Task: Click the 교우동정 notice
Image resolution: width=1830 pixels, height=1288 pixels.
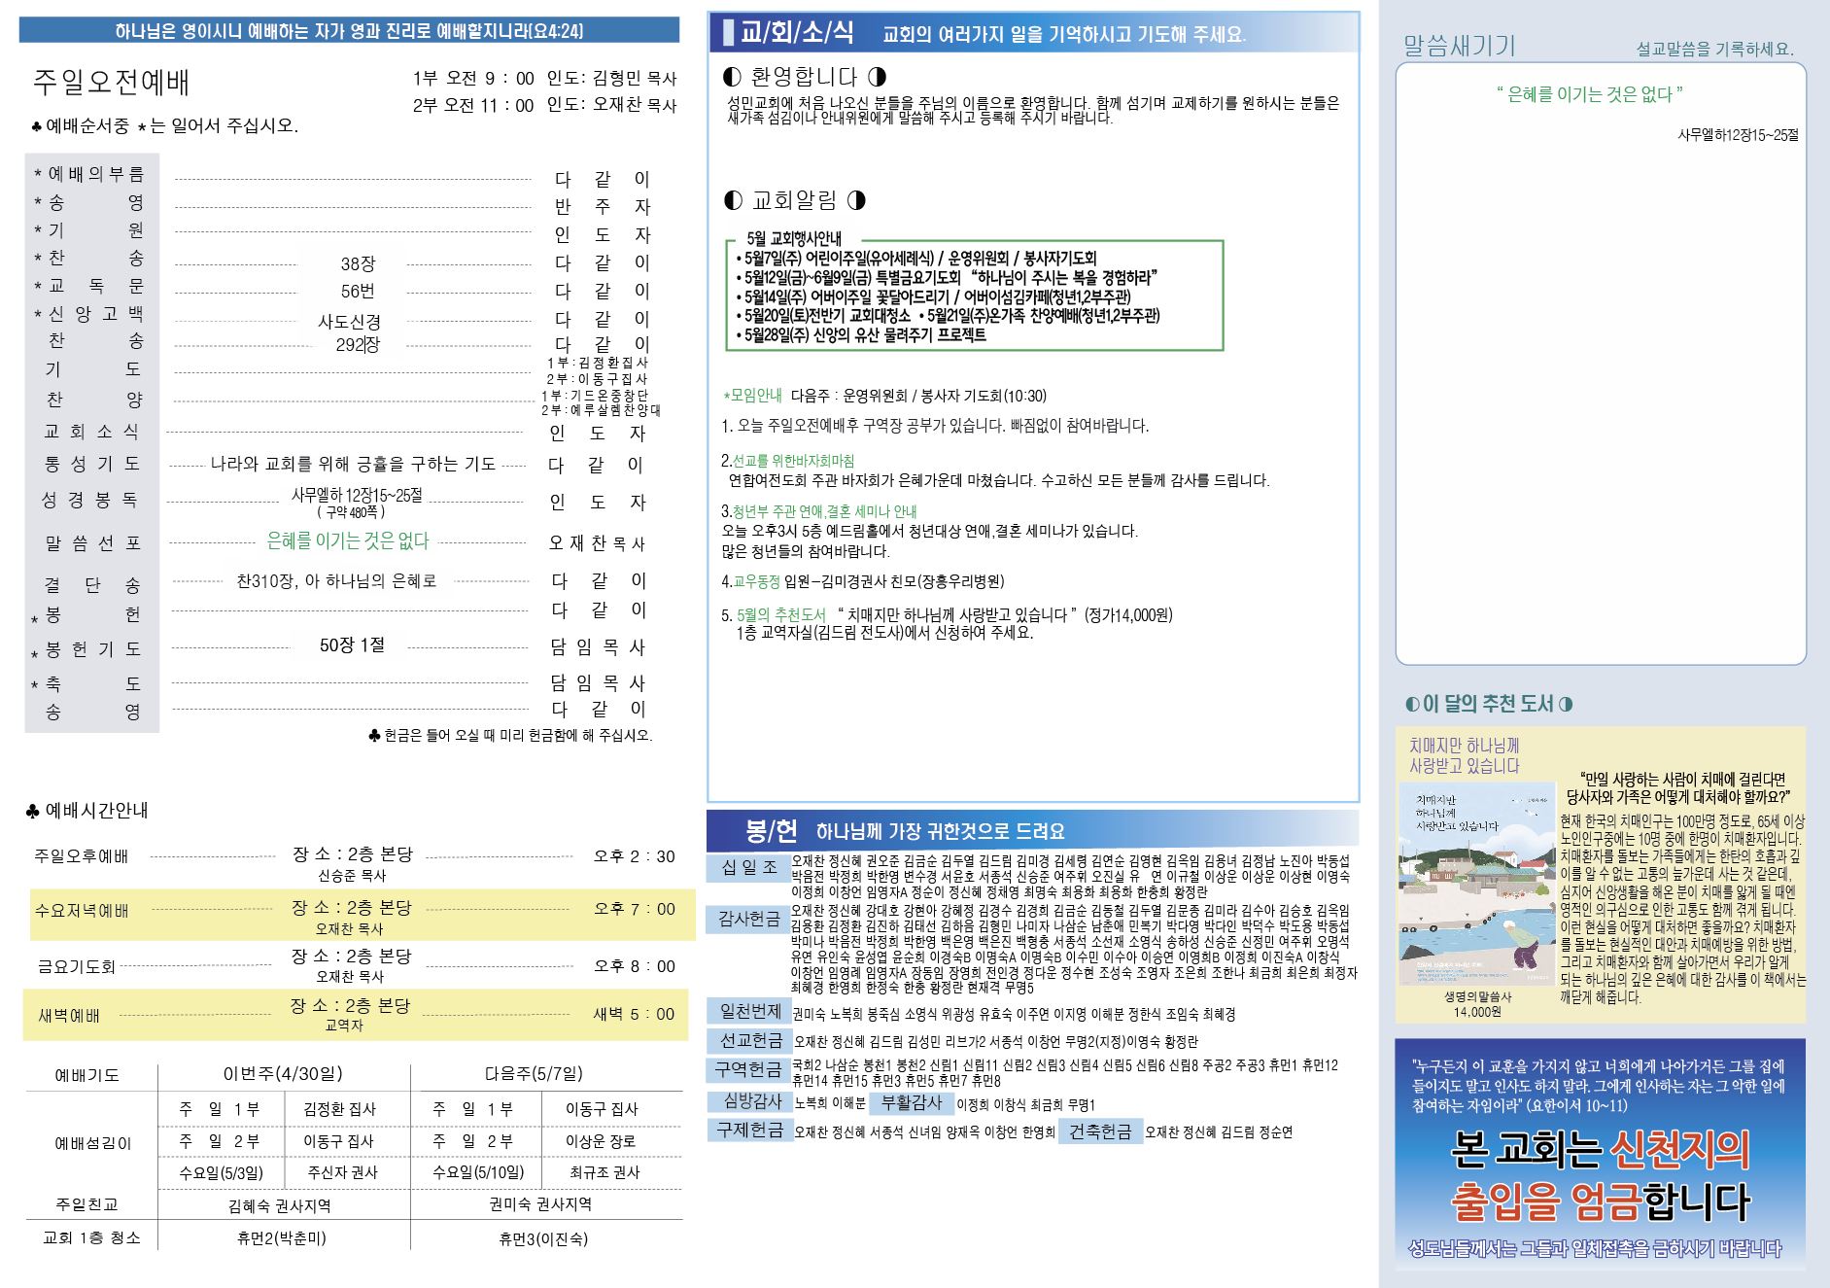Action: tap(863, 581)
